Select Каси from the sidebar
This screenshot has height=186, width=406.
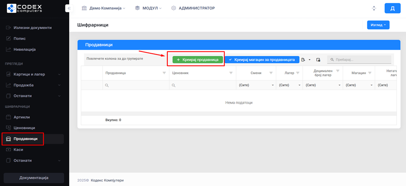[18, 149]
